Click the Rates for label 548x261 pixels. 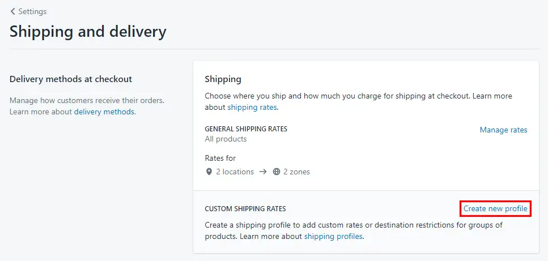pyautogui.click(x=220, y=158)
